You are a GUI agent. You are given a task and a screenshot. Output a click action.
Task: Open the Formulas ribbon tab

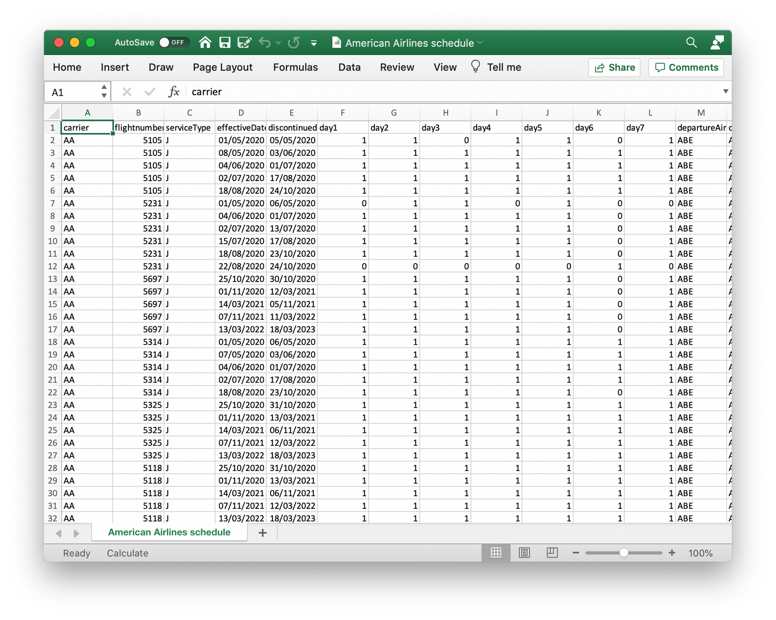click(295, 67)
